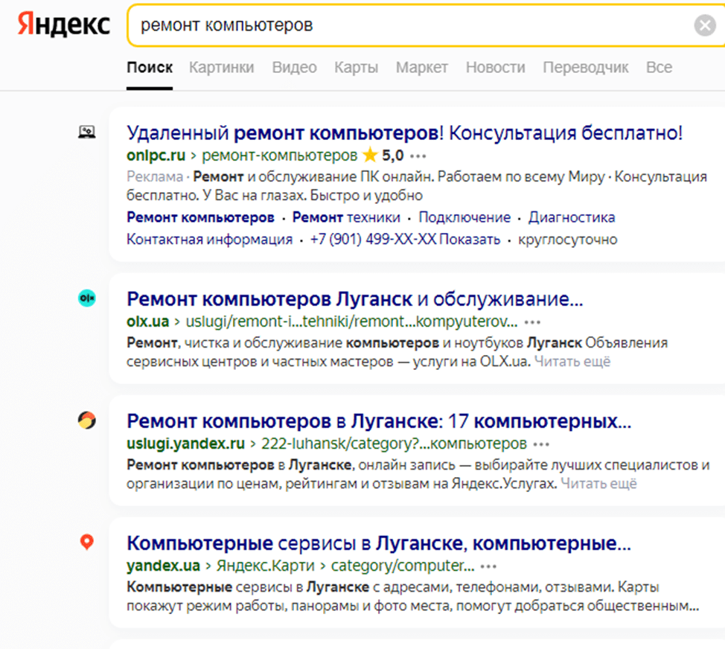Open 'Ремонт компьютеров в Луганске: 17' title
Image resolution: width=725 pixels, height=649 pixels.
pyautogui.click(x=379, y=421)
